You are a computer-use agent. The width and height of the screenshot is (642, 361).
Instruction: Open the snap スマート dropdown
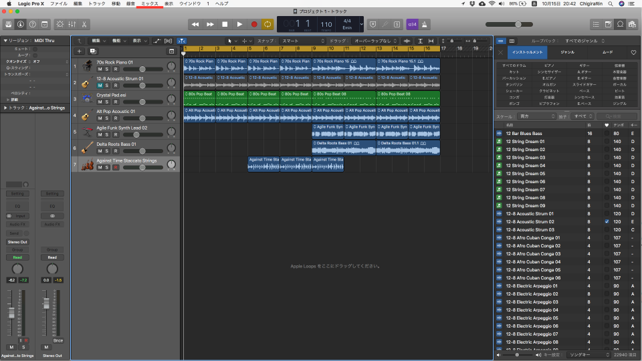(302, 41)
